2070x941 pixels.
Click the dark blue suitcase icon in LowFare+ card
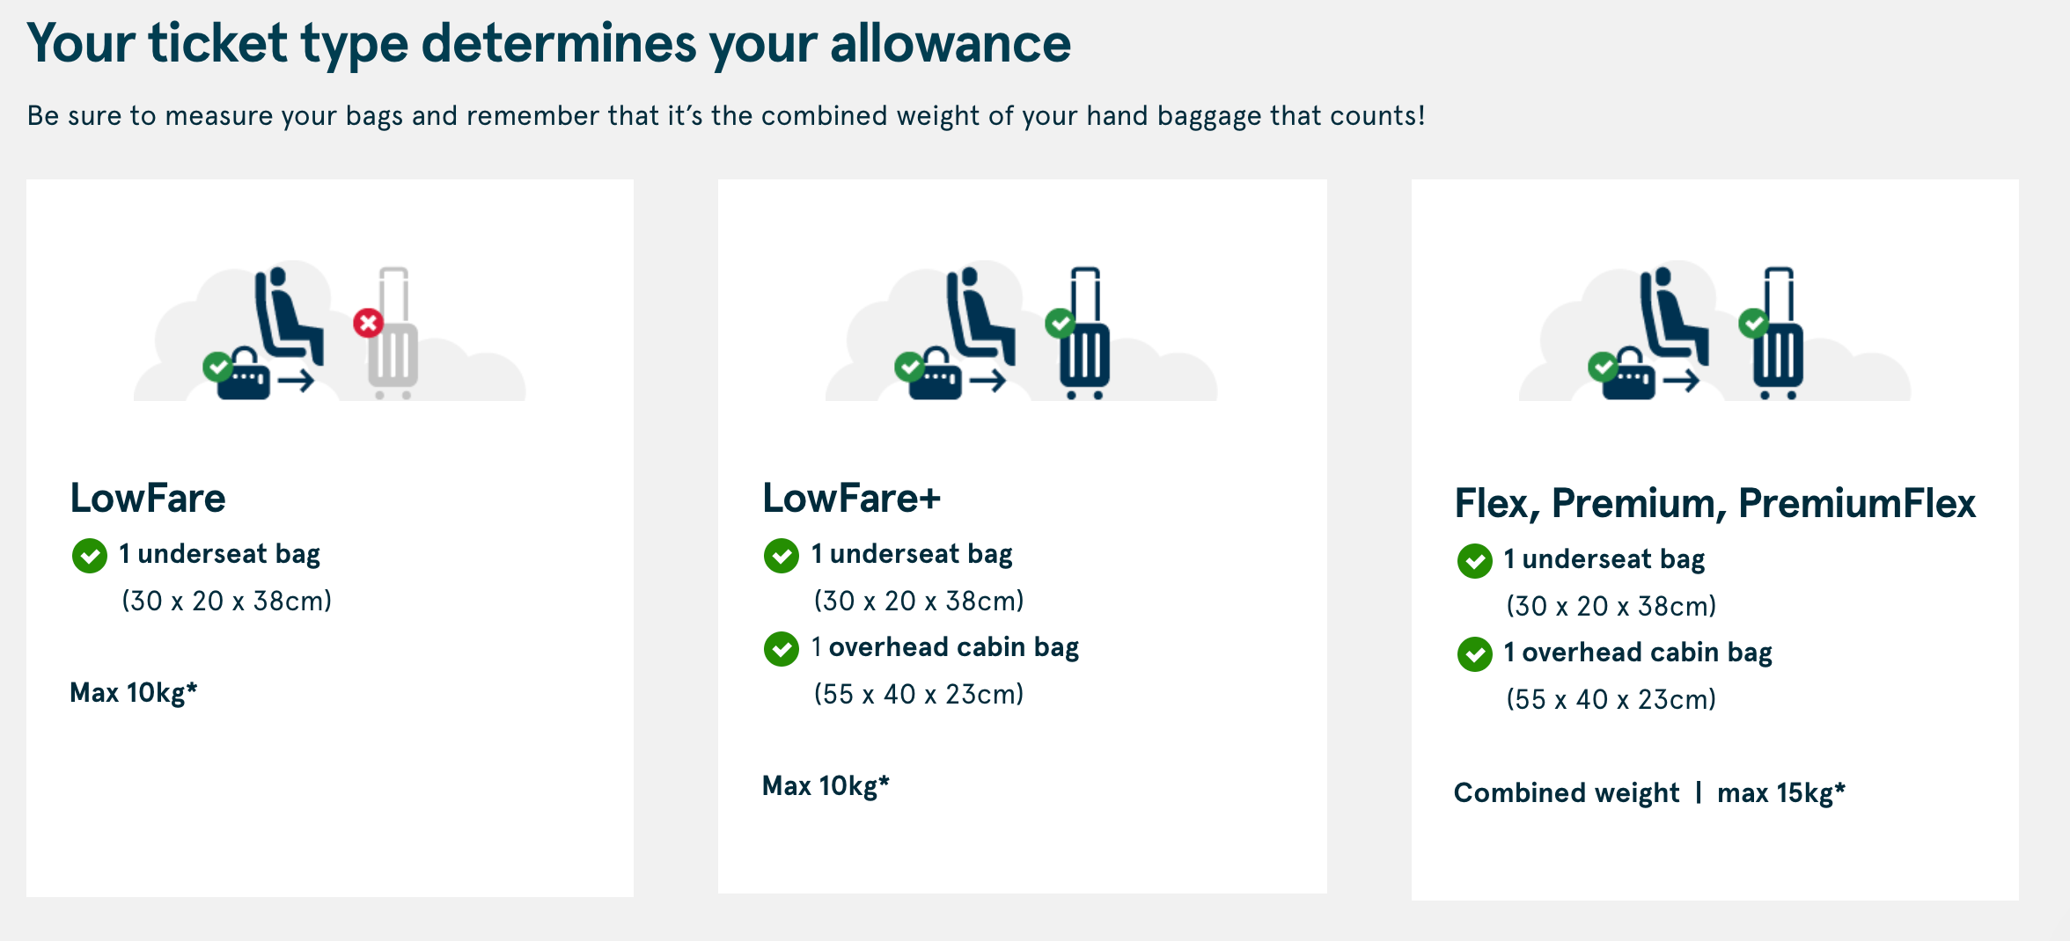(x=1084, y=333)
